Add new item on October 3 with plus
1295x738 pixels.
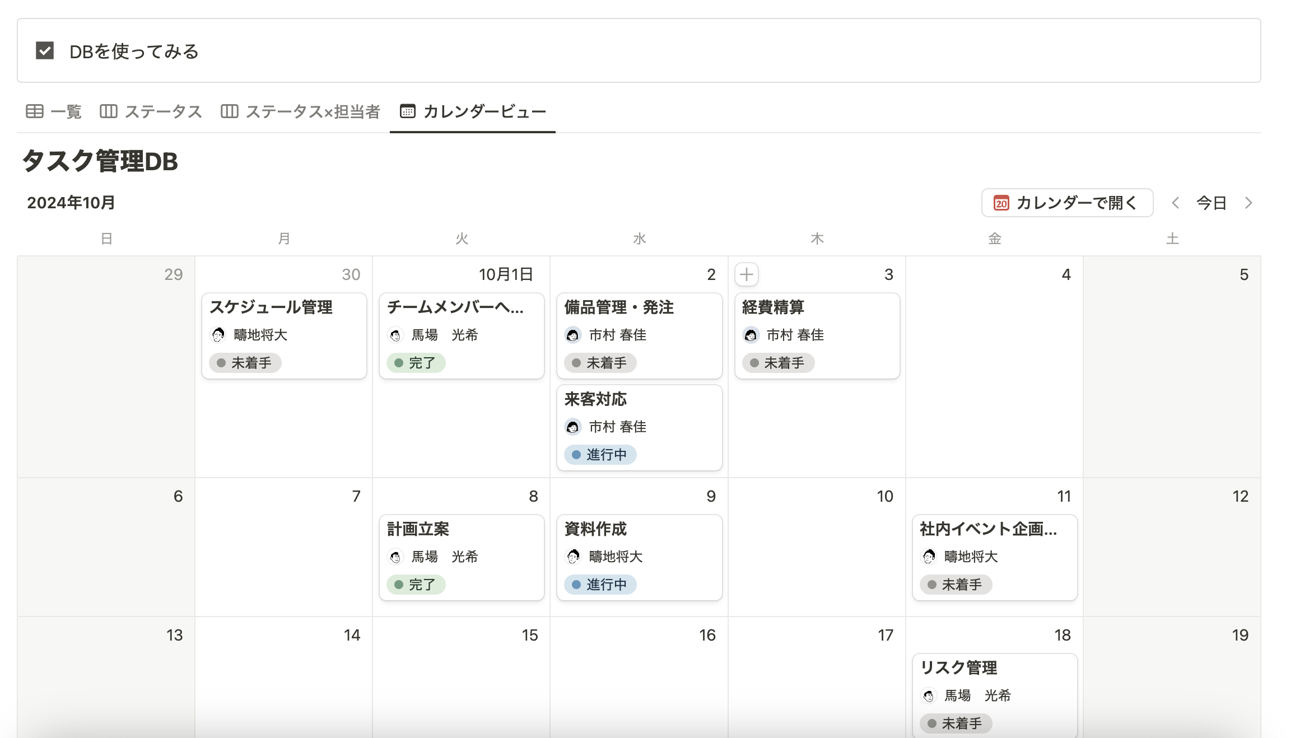pyautogui.click(x=746, y=274)
